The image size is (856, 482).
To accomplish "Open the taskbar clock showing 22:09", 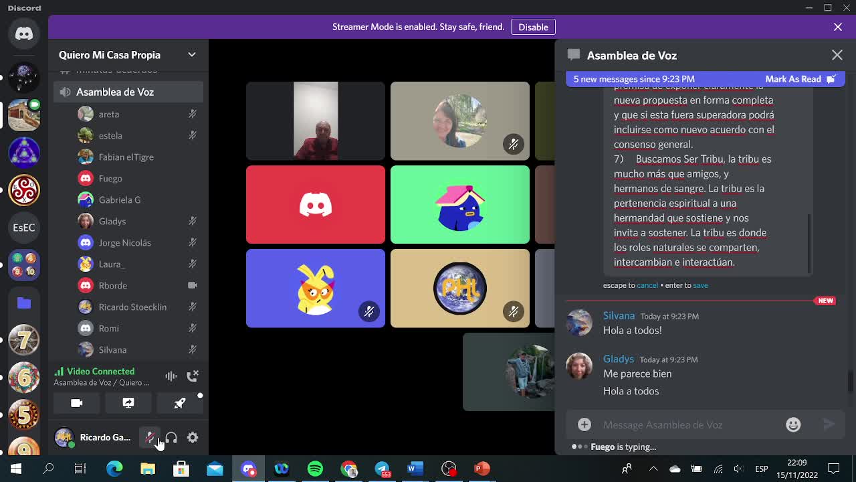I will point(797,469).
